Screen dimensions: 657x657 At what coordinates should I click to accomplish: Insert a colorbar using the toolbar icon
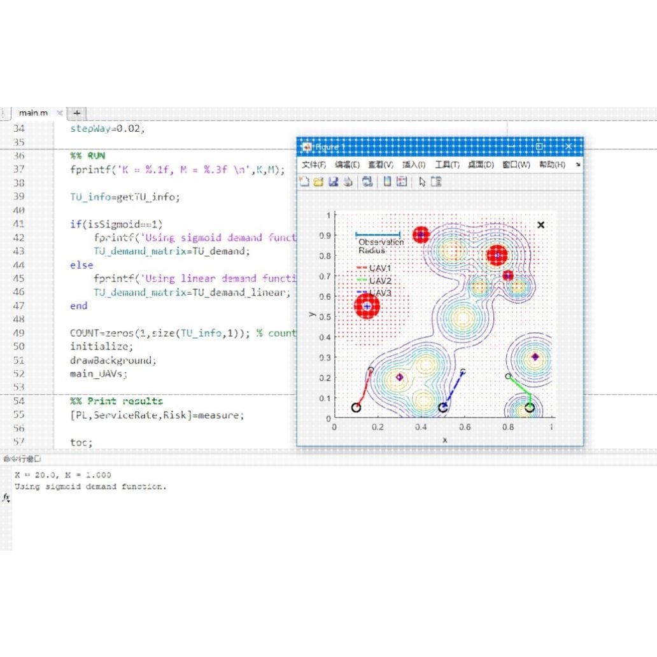click(387, 181)
